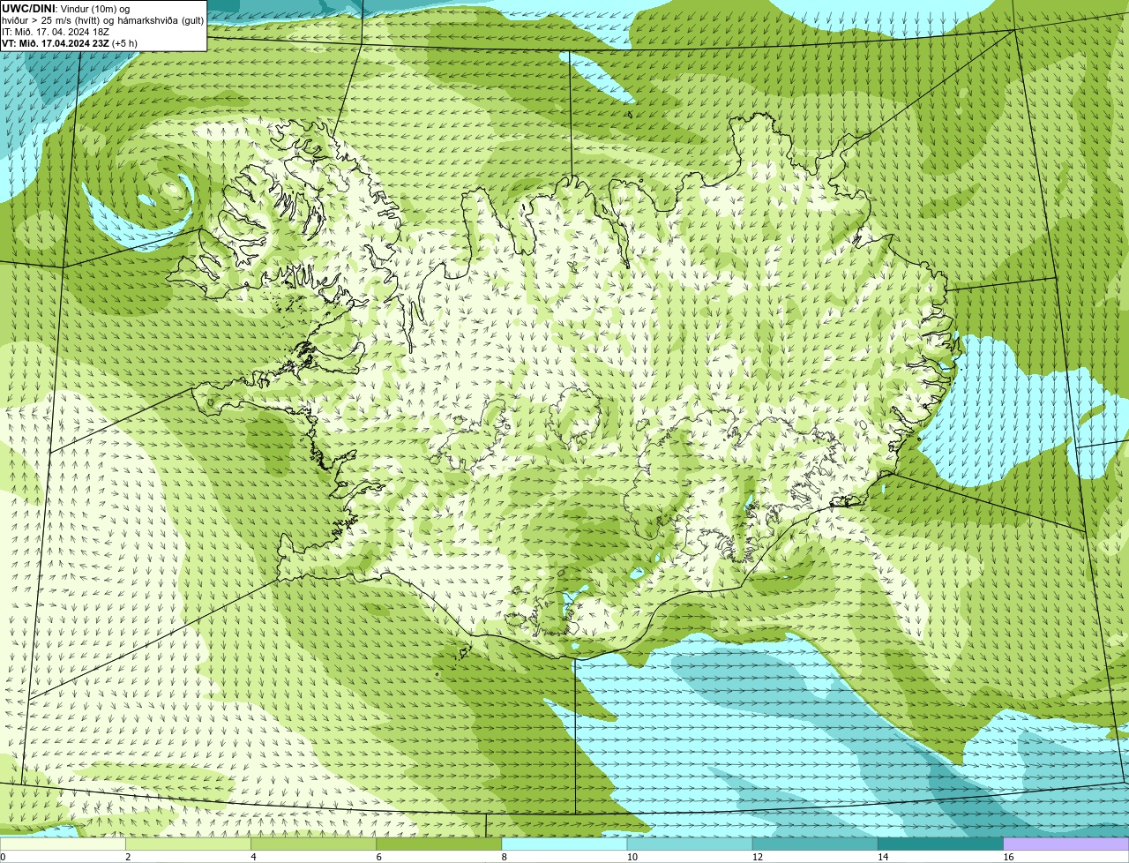1129x863 pixels.
Task: Click the scale label '10'
Action: (x=632, y=857)
